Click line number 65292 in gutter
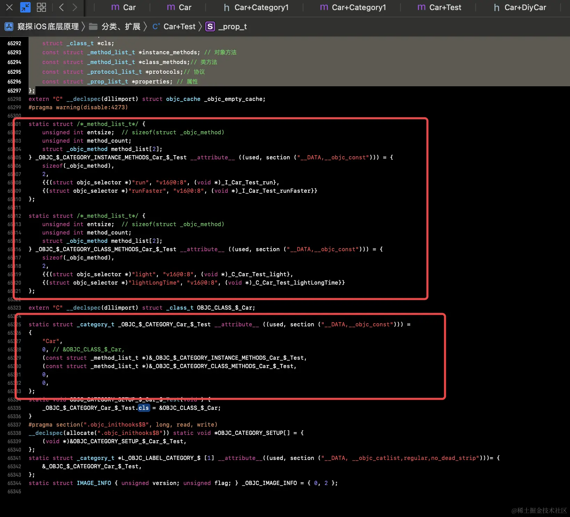Screen dimensions: 570x517 (14, 43)
